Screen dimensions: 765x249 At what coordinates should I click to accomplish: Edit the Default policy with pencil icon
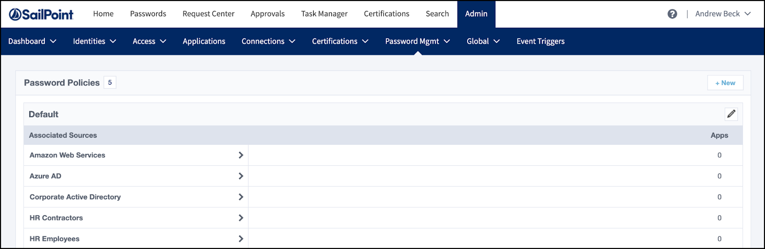coord(731,114)
